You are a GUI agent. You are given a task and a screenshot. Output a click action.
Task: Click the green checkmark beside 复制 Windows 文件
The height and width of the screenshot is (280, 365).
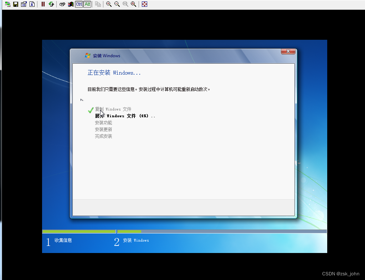(x=91, y=110)
